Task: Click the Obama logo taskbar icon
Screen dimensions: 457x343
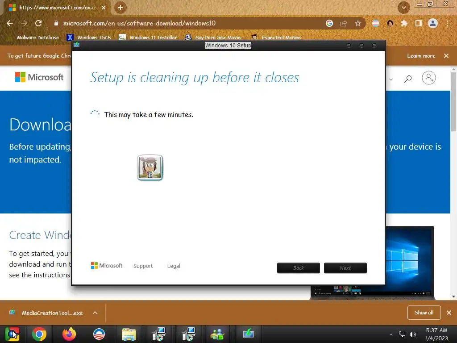Action: tap(99, 334)
